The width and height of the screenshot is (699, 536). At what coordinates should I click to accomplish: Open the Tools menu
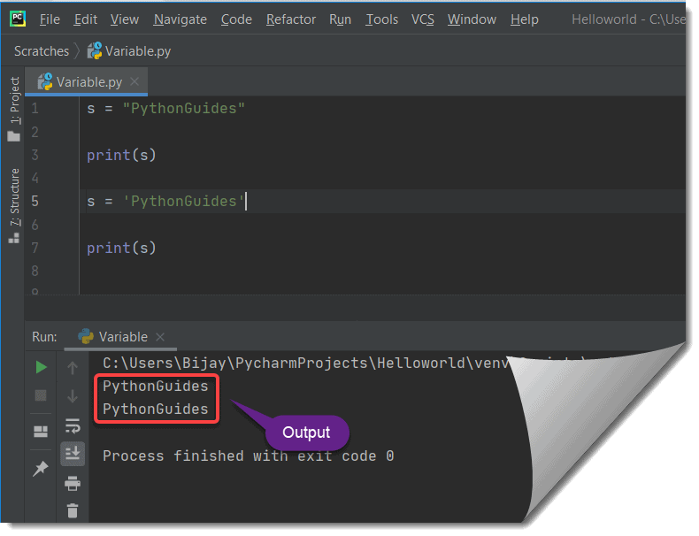click(x=381, y=19)
